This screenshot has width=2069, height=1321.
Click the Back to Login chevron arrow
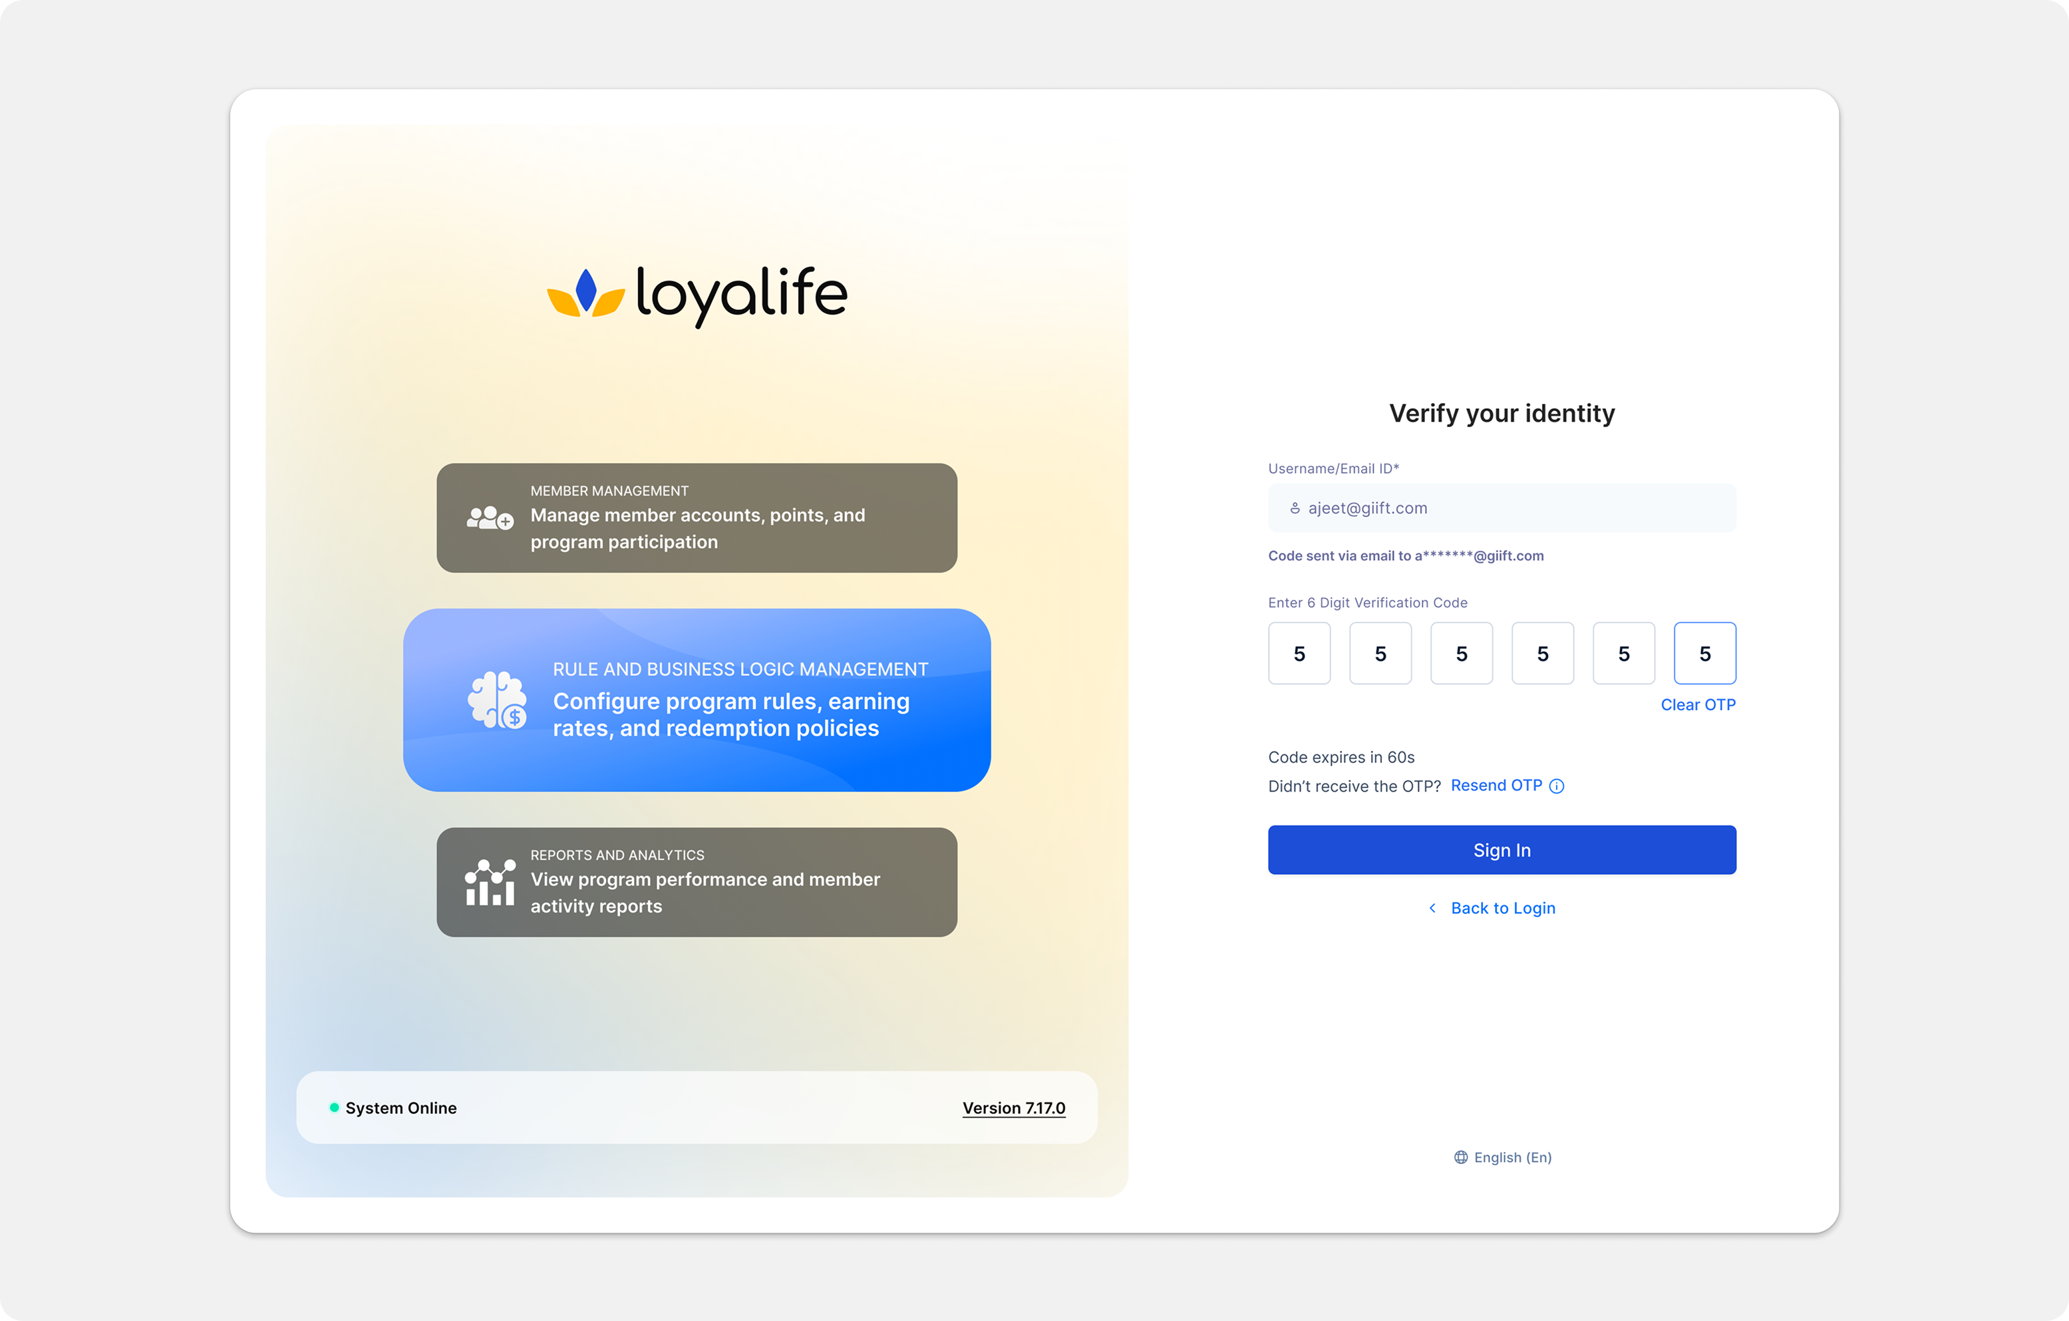coord(1432,908)
